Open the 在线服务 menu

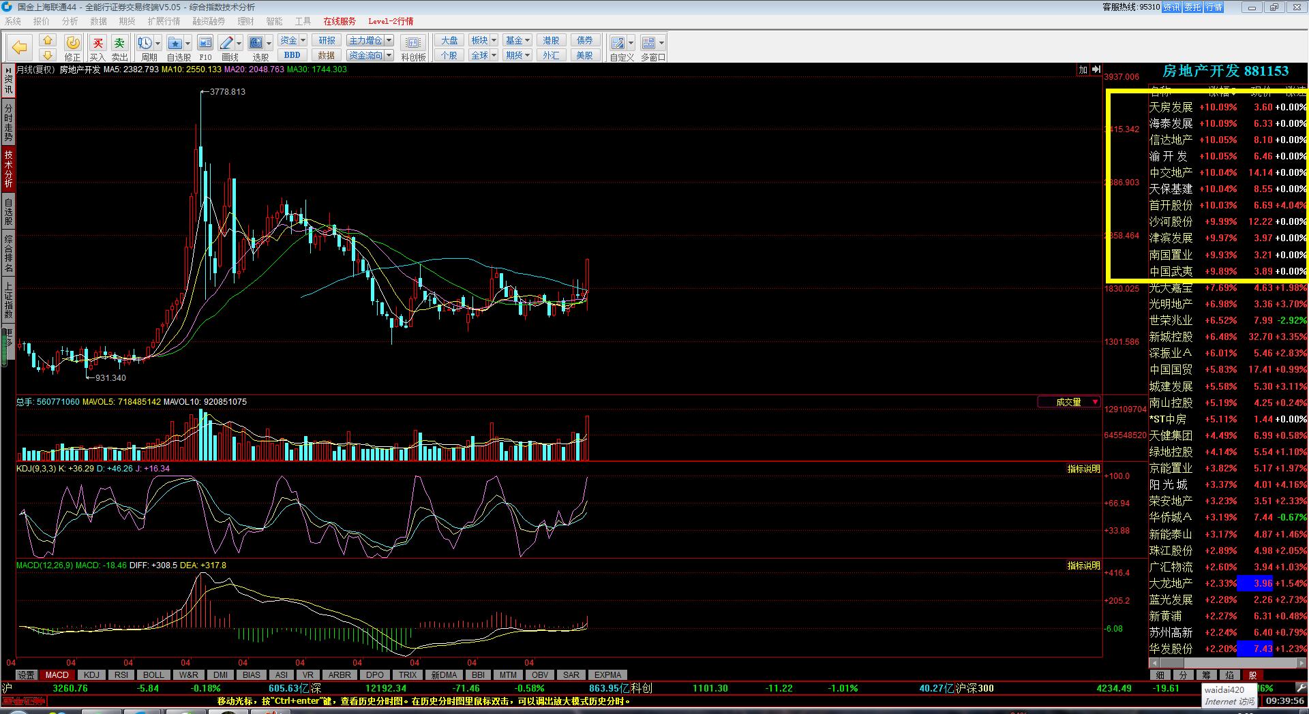340,21
